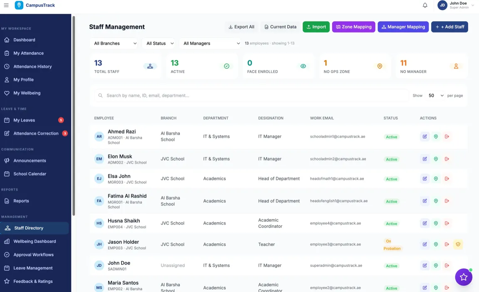Click the exit icon for Elsa John
This screenshot has width=479, height=292.
pyautogui.click(x=447, y=179)
